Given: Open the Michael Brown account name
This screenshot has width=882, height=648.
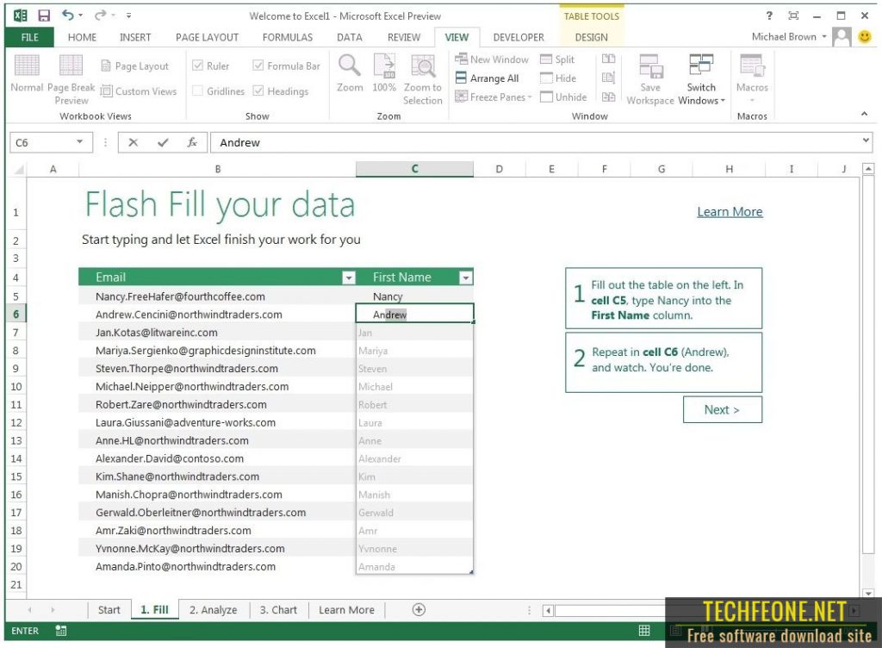Looking at the screenshot, I should tap(784, 36).
